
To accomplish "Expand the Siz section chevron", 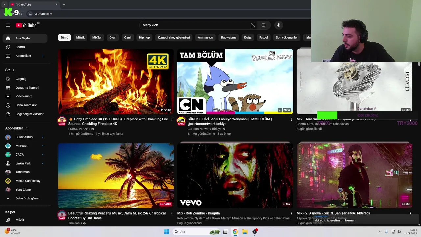I will [x=13, y=70].
